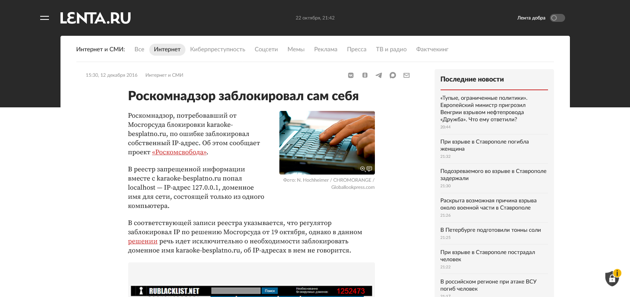The width and height of the screenshot is (630, 297).
Task: Select the Мемы category tab
Action: (x=296, y=49)
